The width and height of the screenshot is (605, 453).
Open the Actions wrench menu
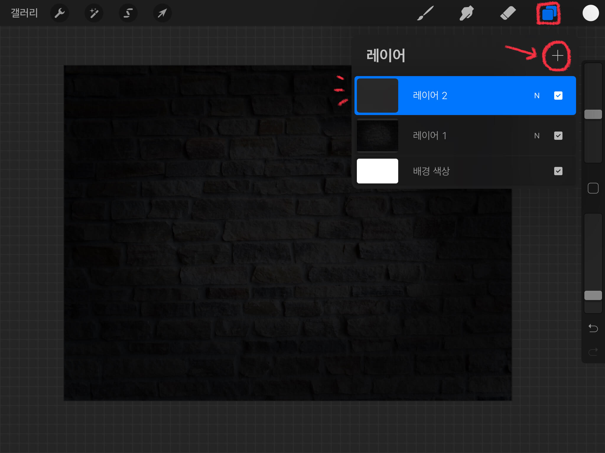(60, 13)
